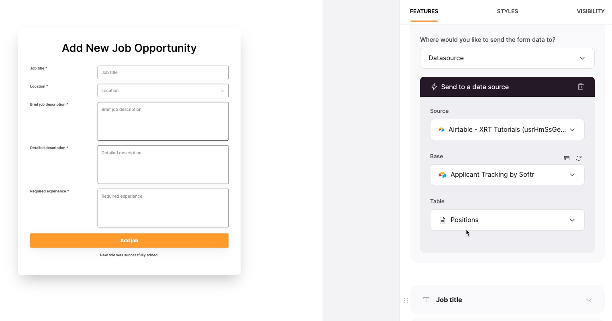The height and width of the screenshot is (321, 612).
Task: Expand the Job title field settings
Action: coord(589,300)
